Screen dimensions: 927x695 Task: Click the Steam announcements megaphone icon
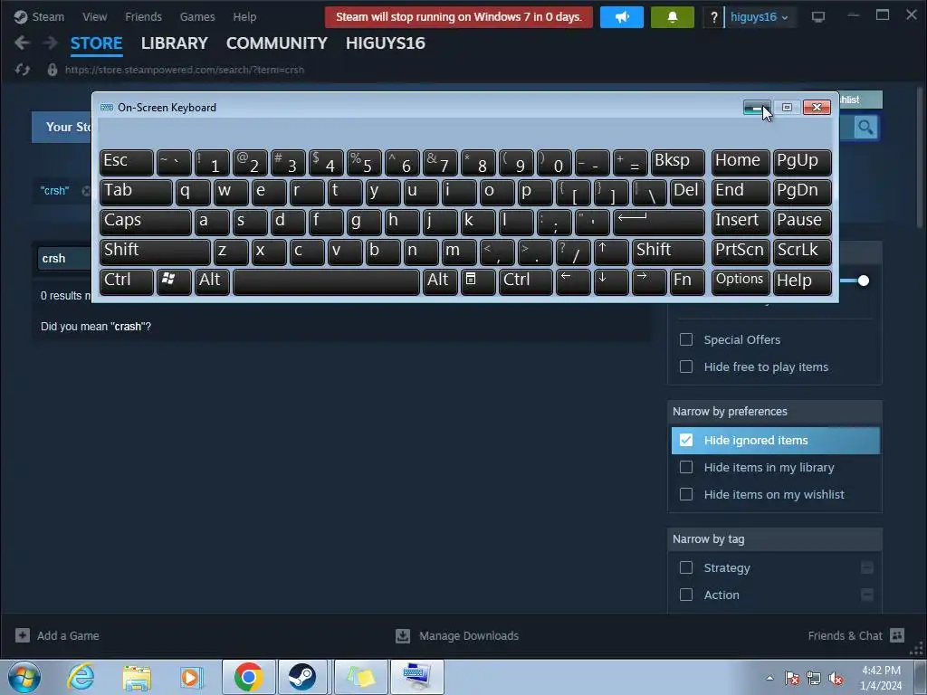(x=621, y=17)
